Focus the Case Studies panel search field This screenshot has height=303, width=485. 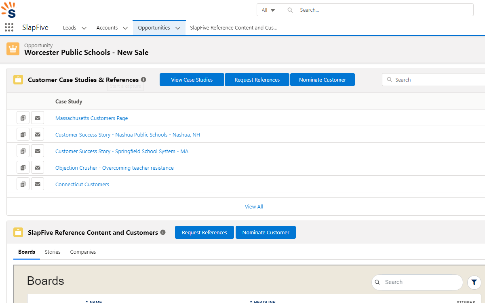[x=433, y=80]
